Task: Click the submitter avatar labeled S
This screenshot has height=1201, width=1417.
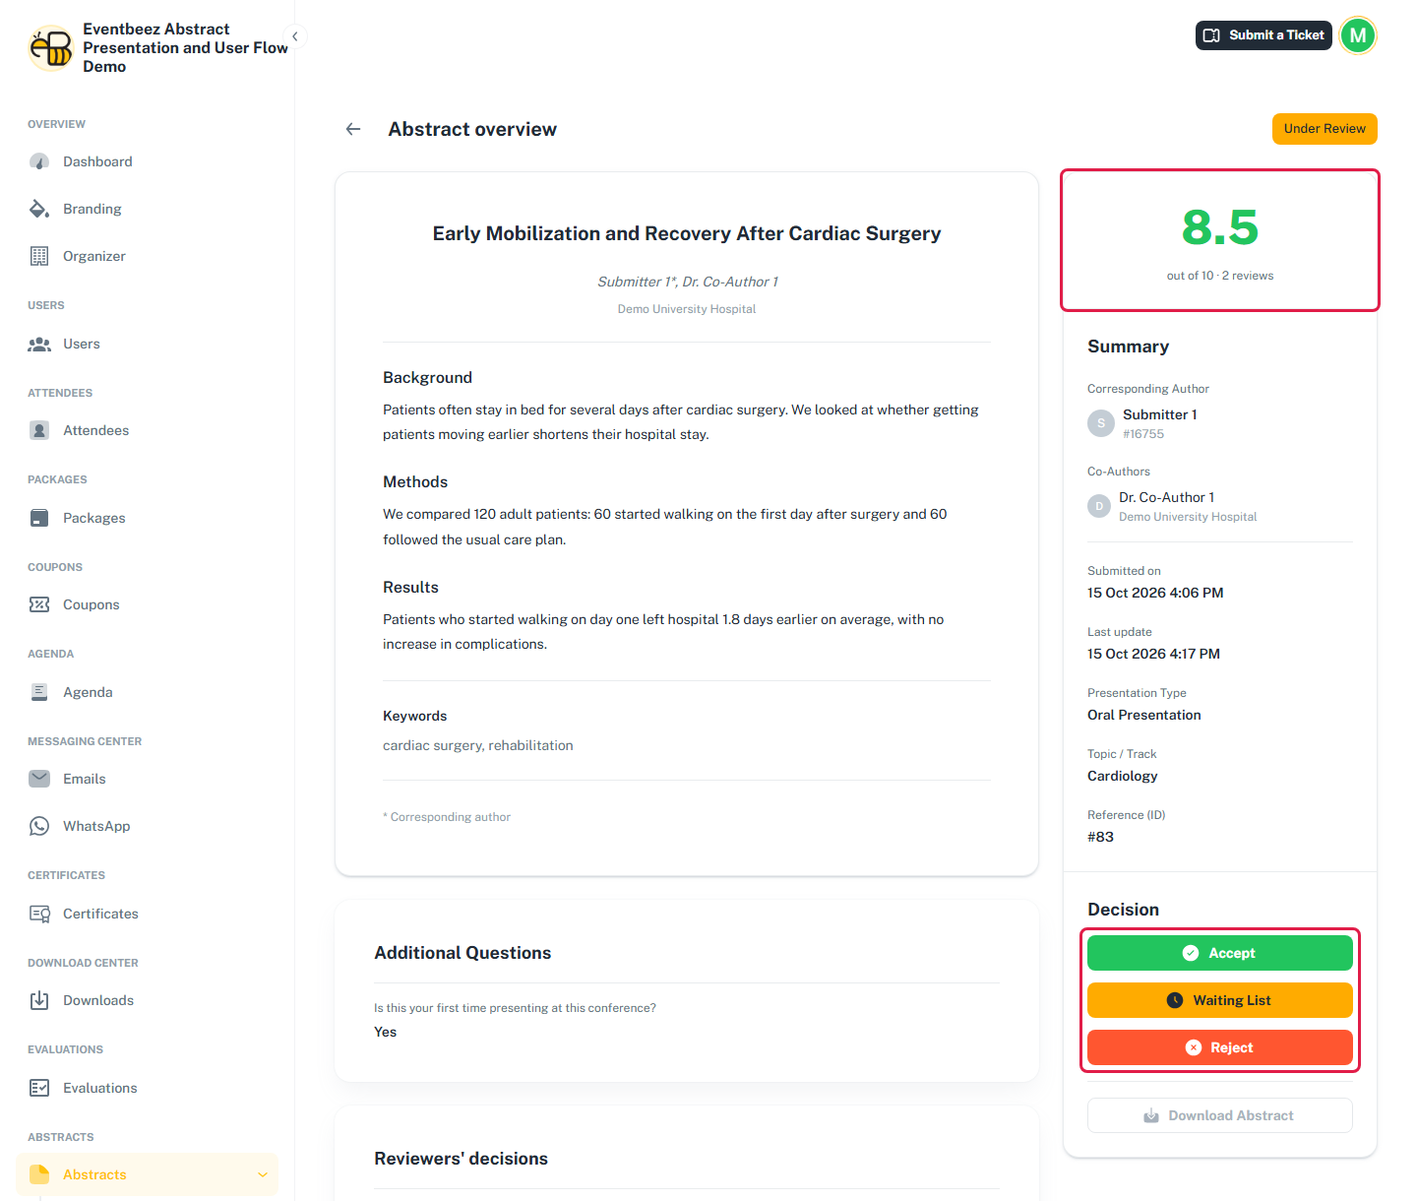Action: click(x=1101, y=423)
